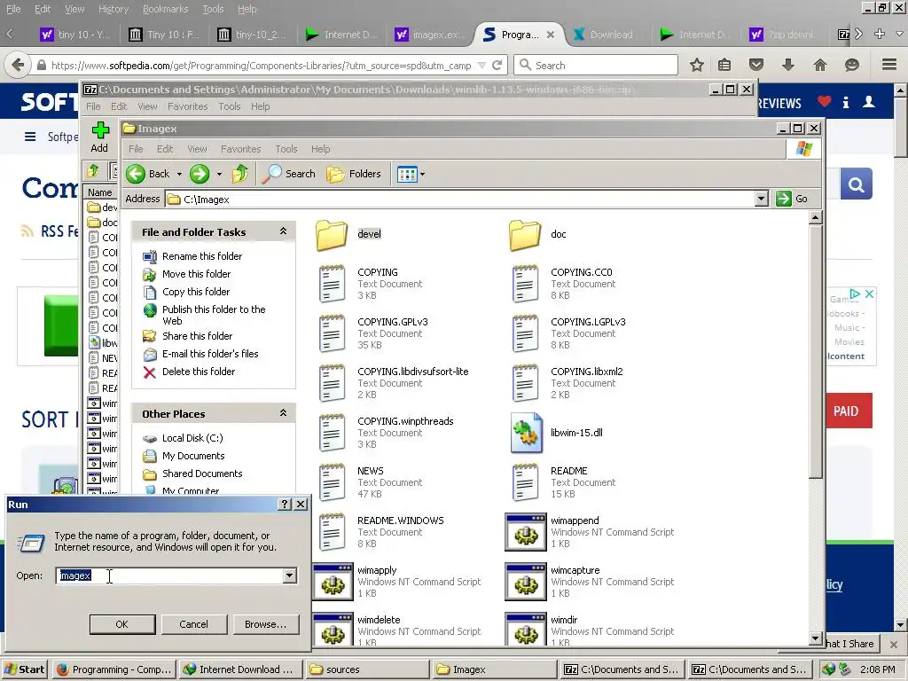Open the Imagex window Favorites menu
The width and height of the screenshot is (908, 681).
pyautogui.click(x=241, y=149)
